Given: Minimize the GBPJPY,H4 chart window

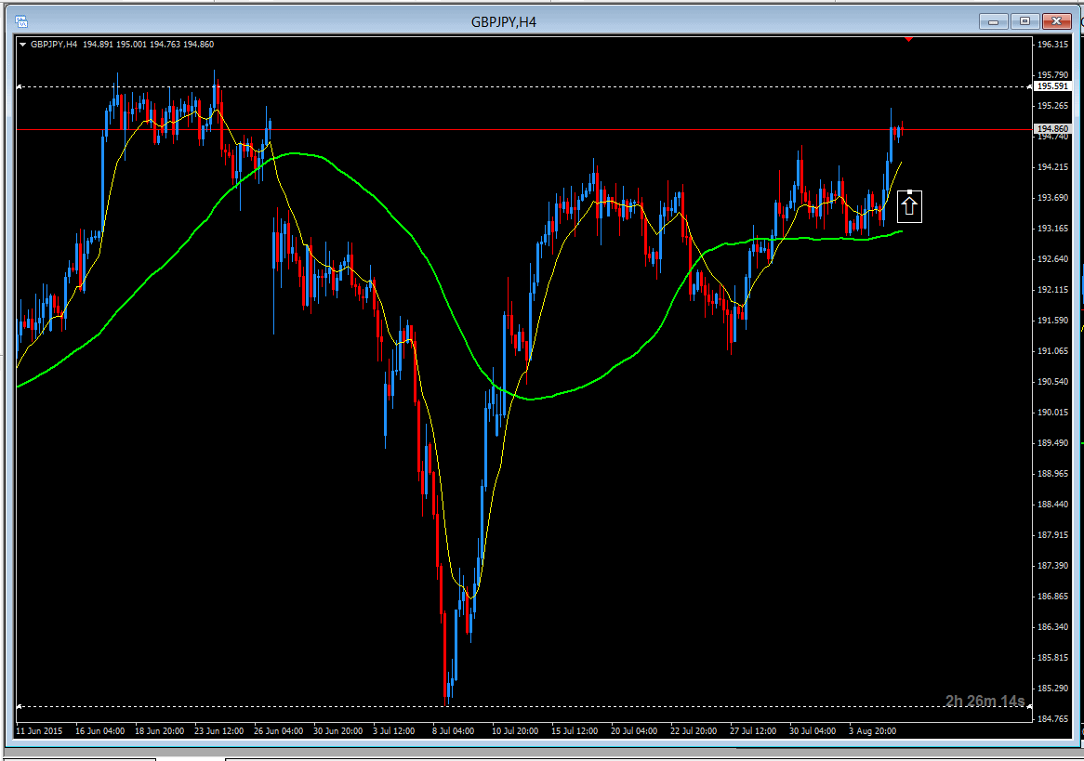Looking at the screenshot, I should 995,21.
